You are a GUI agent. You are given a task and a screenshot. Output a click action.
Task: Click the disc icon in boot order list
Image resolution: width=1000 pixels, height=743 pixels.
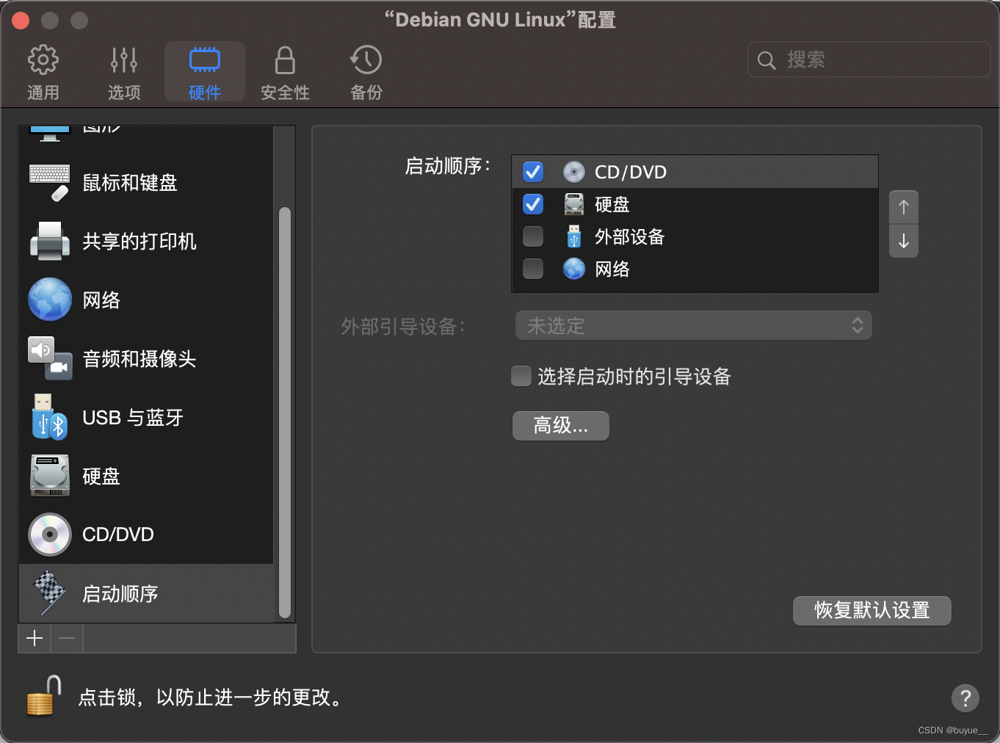574,172
